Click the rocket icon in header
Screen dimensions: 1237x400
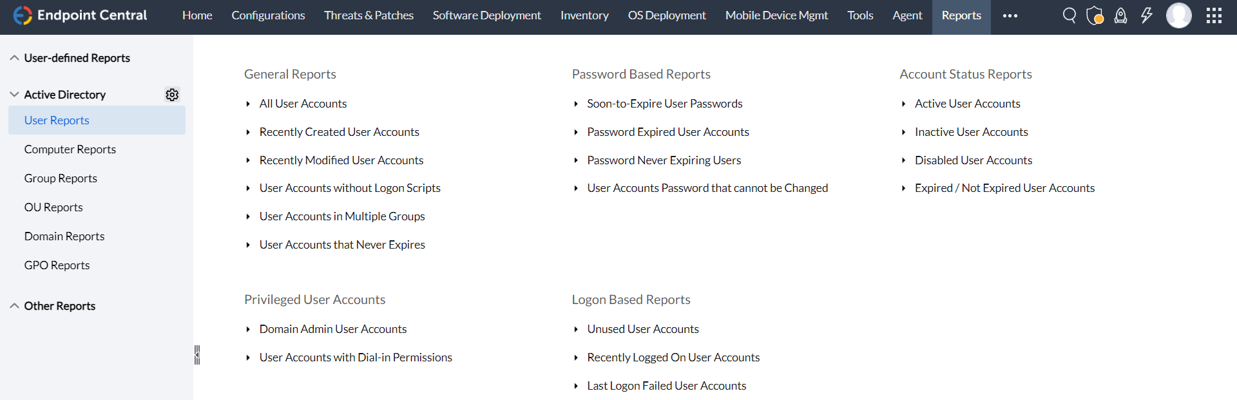coord(1120,15)
